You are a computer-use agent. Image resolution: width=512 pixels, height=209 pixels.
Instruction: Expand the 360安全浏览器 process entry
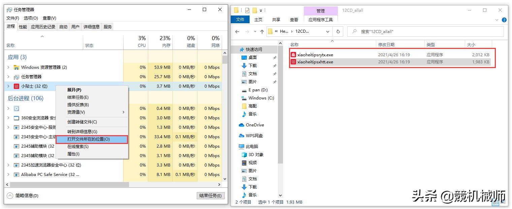pyautogui.click(x=8, y=118)
